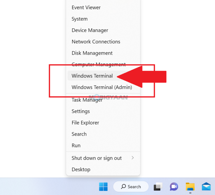Launch Windows Terminal
This screenshot has width=215, height=195.
(x=103, y=76)
